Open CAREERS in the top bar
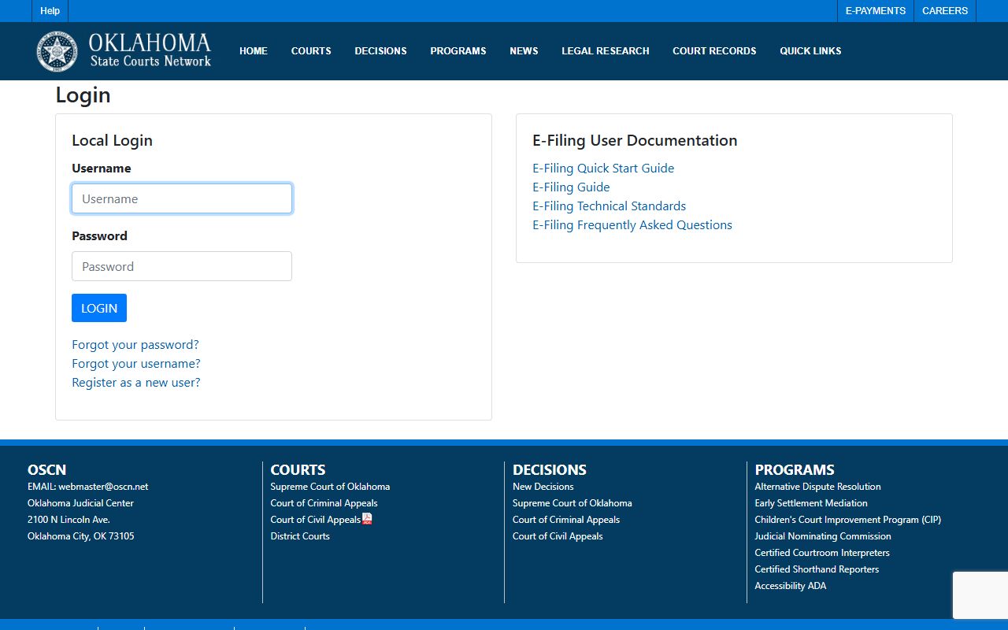Viewport: 1008px width, 630px height. (945, 11)
